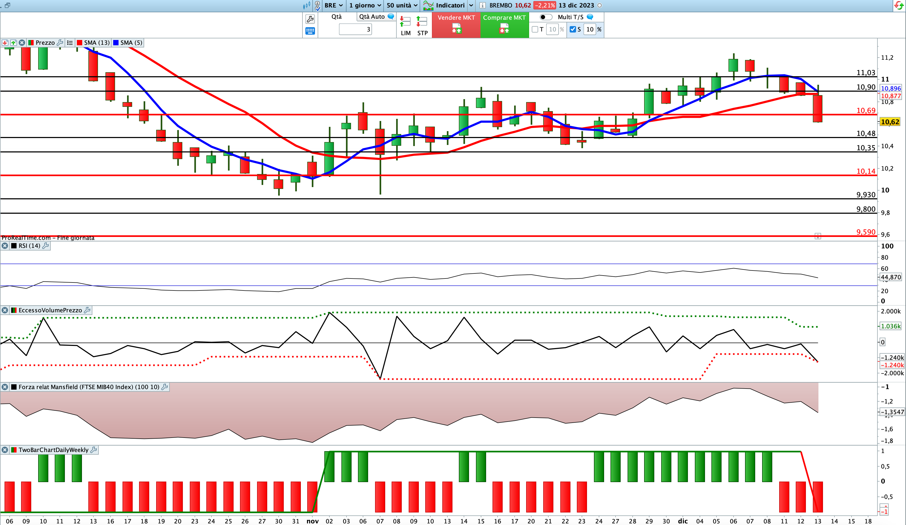This screenshot has width=906, height=525.
Task: Close the RSI (14) indicator panel
Action: [x=5, y=246]
